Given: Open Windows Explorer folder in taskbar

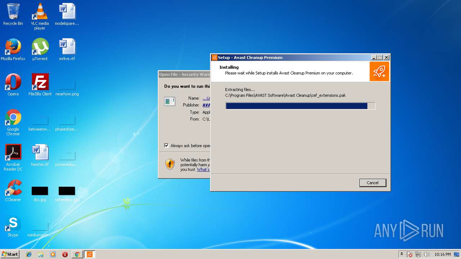Looking at the screenshot, I should coord(41,254).
